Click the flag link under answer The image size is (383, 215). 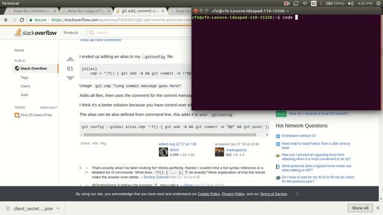pos(103,143)
